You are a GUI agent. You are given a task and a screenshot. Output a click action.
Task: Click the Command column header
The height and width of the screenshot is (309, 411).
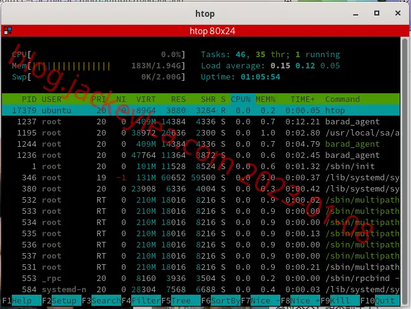click(x=343, y=99)
